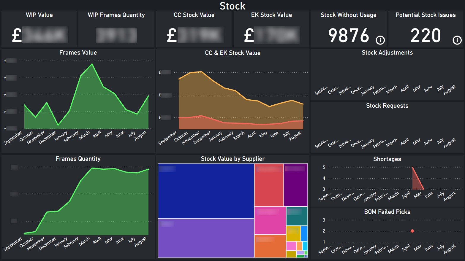This screenshot has height=261, width=465.
Task: Open the WIP Value card
Action: coord(39,29)
